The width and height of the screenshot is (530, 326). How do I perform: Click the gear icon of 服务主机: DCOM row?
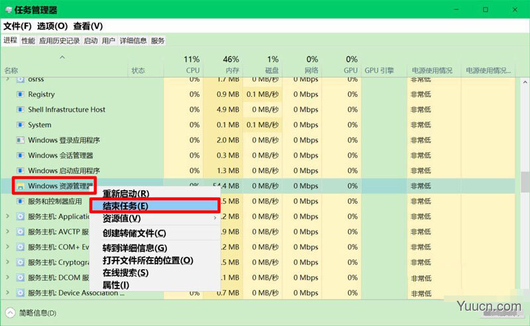pyautogui.click(x=21, y=278)
